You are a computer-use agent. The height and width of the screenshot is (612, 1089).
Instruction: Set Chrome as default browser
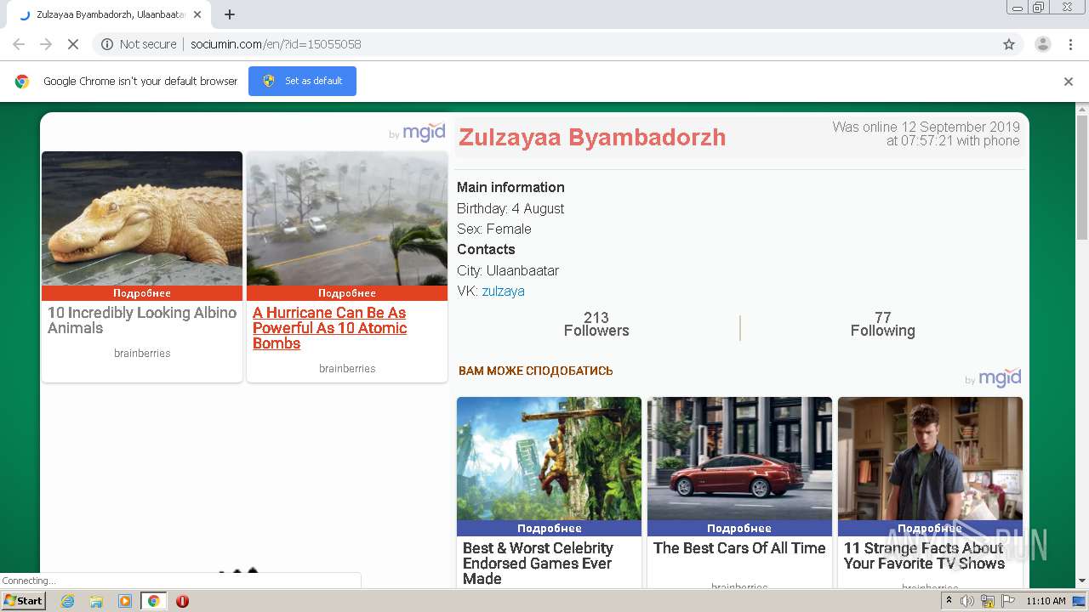[302, 81]
